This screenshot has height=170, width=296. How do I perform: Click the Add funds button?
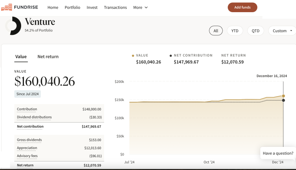coord(242,7)
